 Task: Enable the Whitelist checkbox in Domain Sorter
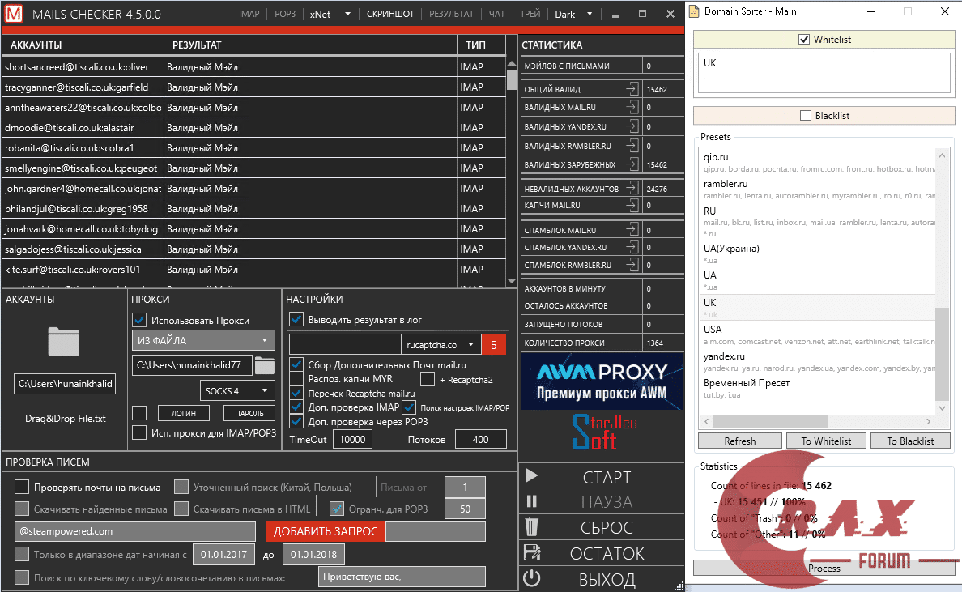pyautogui.click(x=805, y=39)
